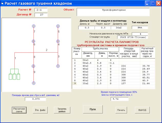Click the green gas cylinder module symbol
This screenshot has width=162, height=123.
click(x=14, y=76)
